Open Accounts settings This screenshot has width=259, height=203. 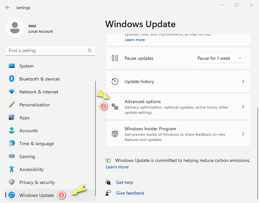click(51, 131)
